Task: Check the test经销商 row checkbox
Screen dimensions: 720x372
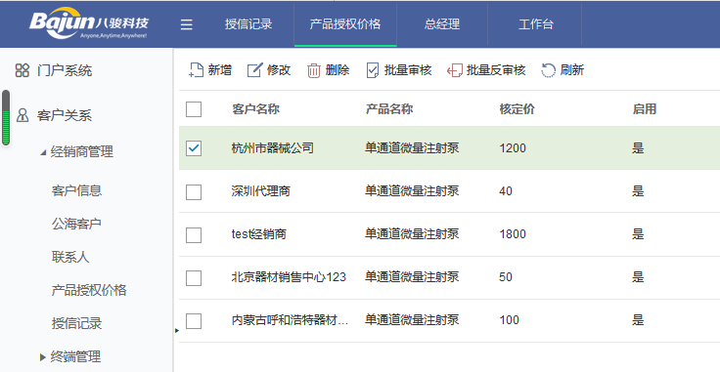Action: pos(194,234)
